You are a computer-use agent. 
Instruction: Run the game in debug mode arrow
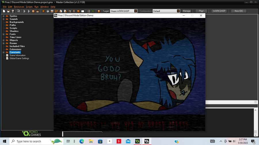pyautogui.click(x=28, y=11)
